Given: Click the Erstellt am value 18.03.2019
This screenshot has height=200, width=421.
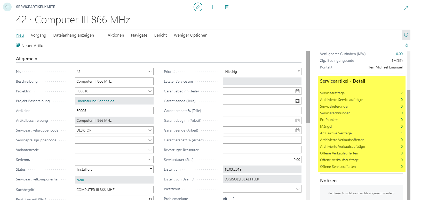Looking at the screenshot, I should coord(262,169).
